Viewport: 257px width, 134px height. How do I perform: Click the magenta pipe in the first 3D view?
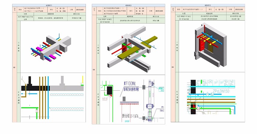coord(40,49)
